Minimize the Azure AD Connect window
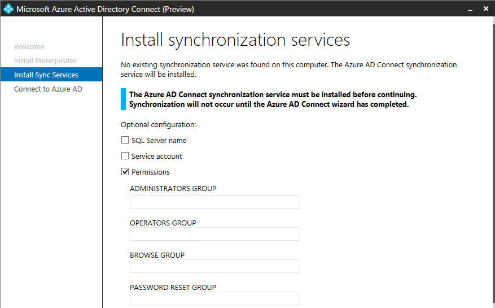This screenshot has height=308, width=495. [x=470, y=9]
